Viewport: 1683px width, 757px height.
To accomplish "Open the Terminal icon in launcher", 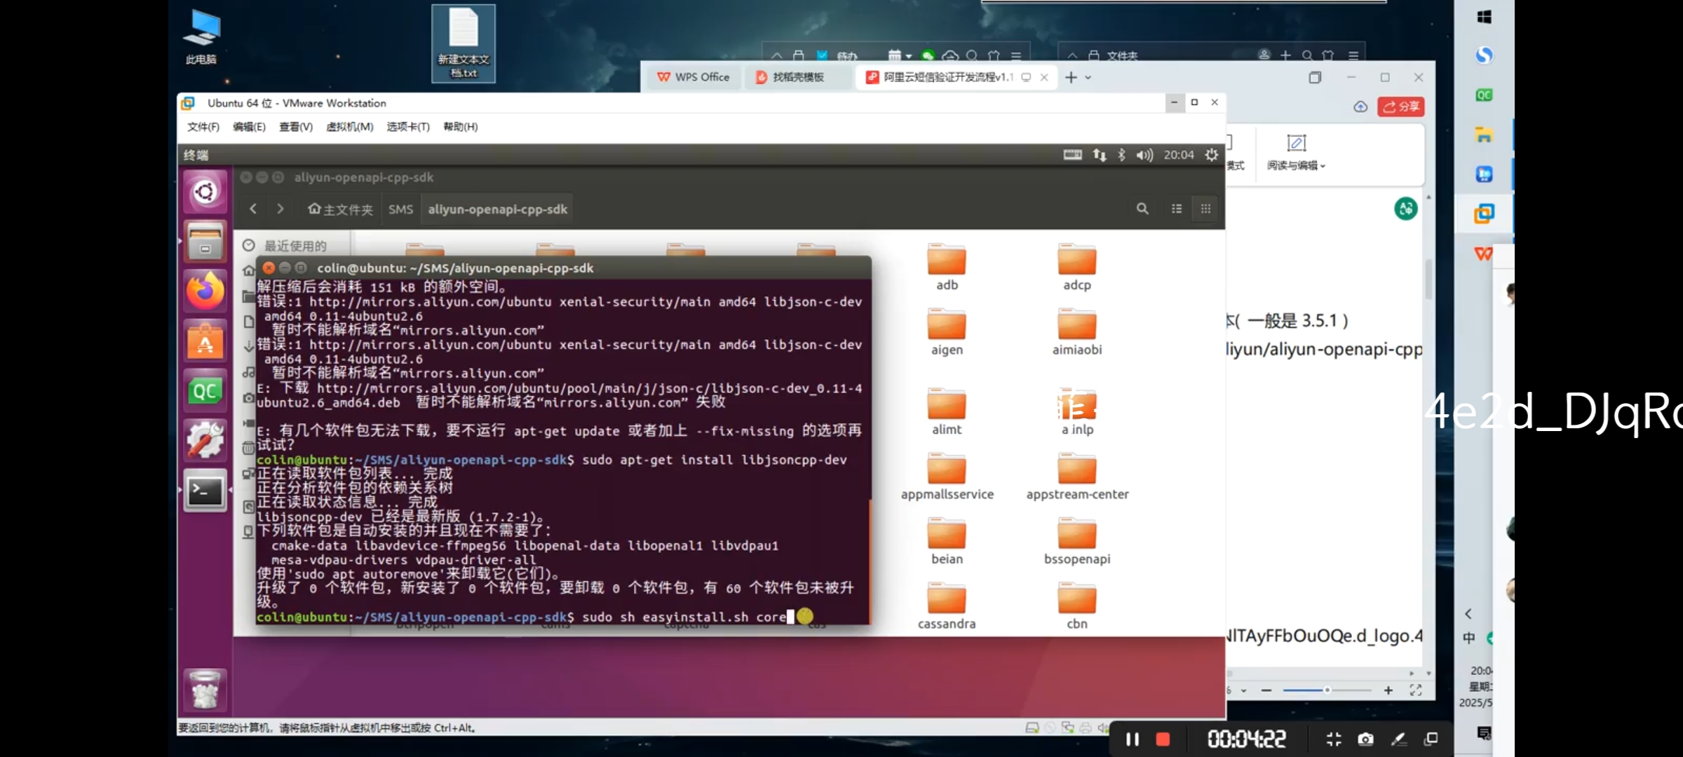I will click(205, 491).
